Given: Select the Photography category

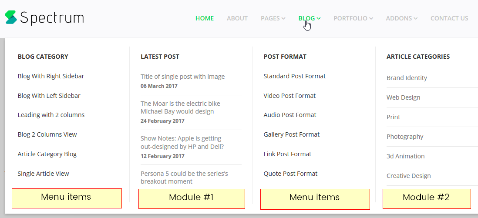Looking at the screenshot, I should tap(405, 137).
